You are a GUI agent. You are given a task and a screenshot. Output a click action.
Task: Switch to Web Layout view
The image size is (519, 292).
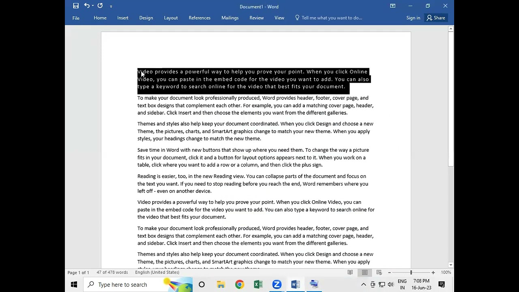tap(379, 273)
